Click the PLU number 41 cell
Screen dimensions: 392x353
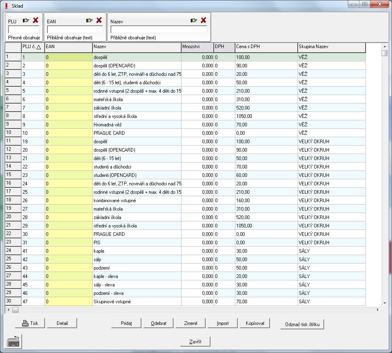tap(33, 251)
